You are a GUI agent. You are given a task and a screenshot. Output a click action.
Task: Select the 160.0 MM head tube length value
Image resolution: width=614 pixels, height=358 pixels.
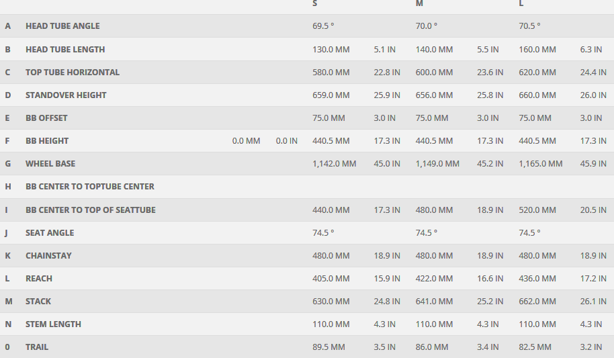(537, 50)
